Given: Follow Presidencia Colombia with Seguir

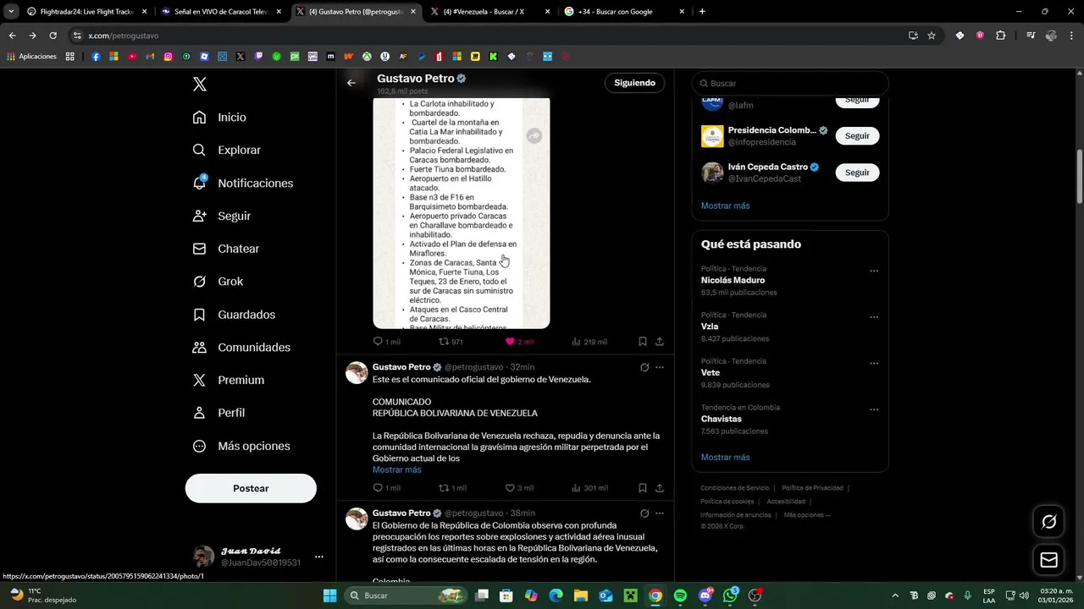Looking at the screenshot, I should pyautogui.click(x=857, y=136).
